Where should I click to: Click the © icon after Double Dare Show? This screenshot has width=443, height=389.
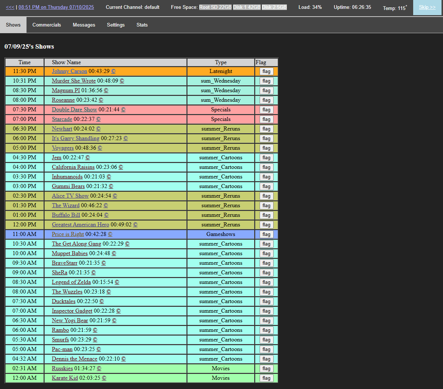(x=123, y=110)
